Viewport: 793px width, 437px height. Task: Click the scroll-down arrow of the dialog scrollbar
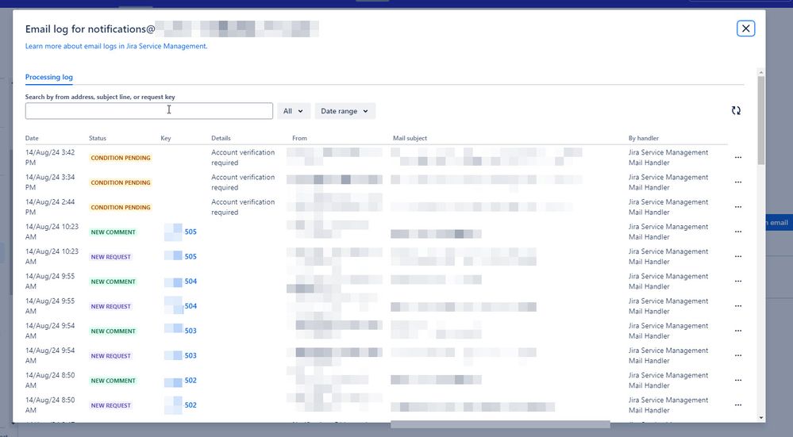[761, 418]
